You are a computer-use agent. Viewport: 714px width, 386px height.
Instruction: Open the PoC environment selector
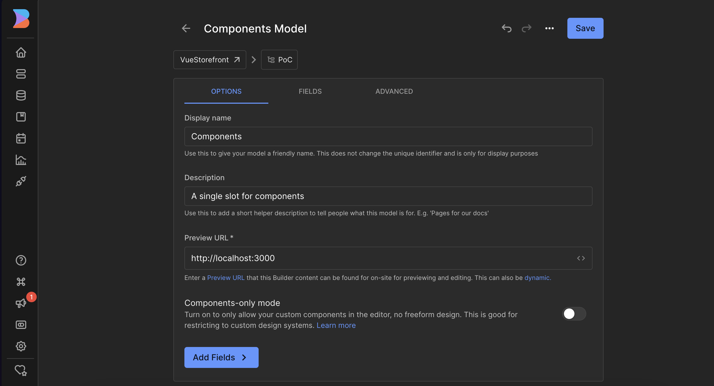(279, 59)
